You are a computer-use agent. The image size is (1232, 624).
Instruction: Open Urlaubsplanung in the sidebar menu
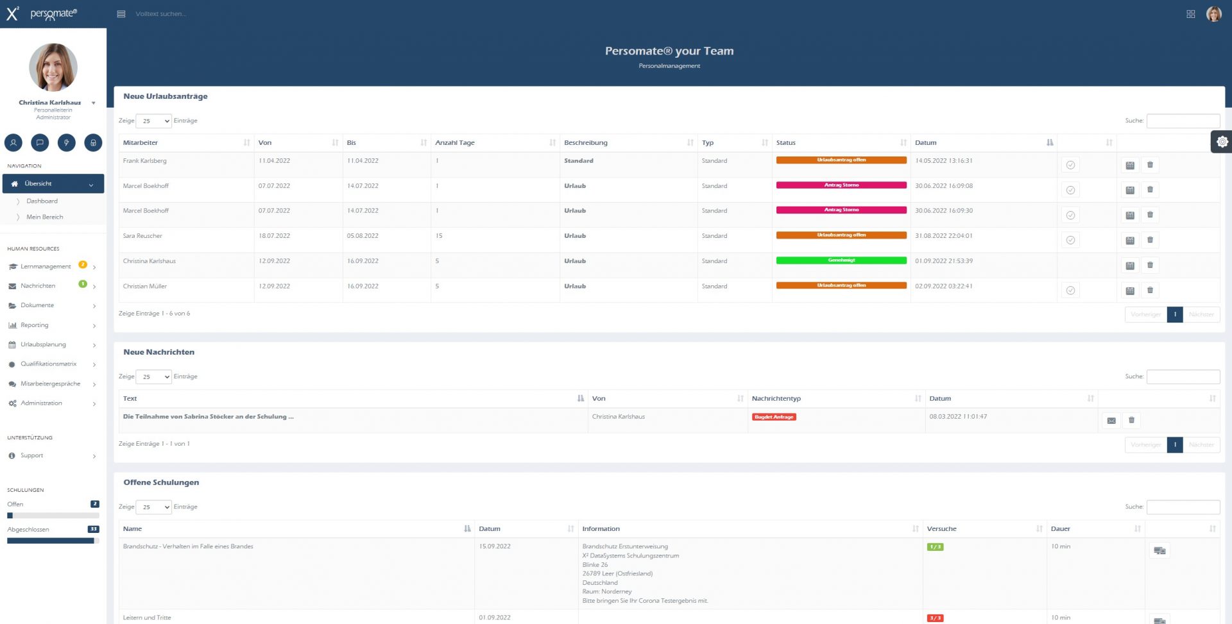click(43, 345)
